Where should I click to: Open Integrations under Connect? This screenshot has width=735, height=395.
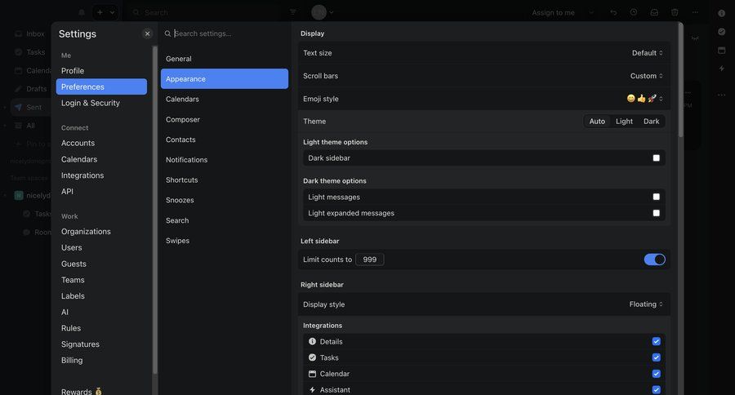click(101, 175)
